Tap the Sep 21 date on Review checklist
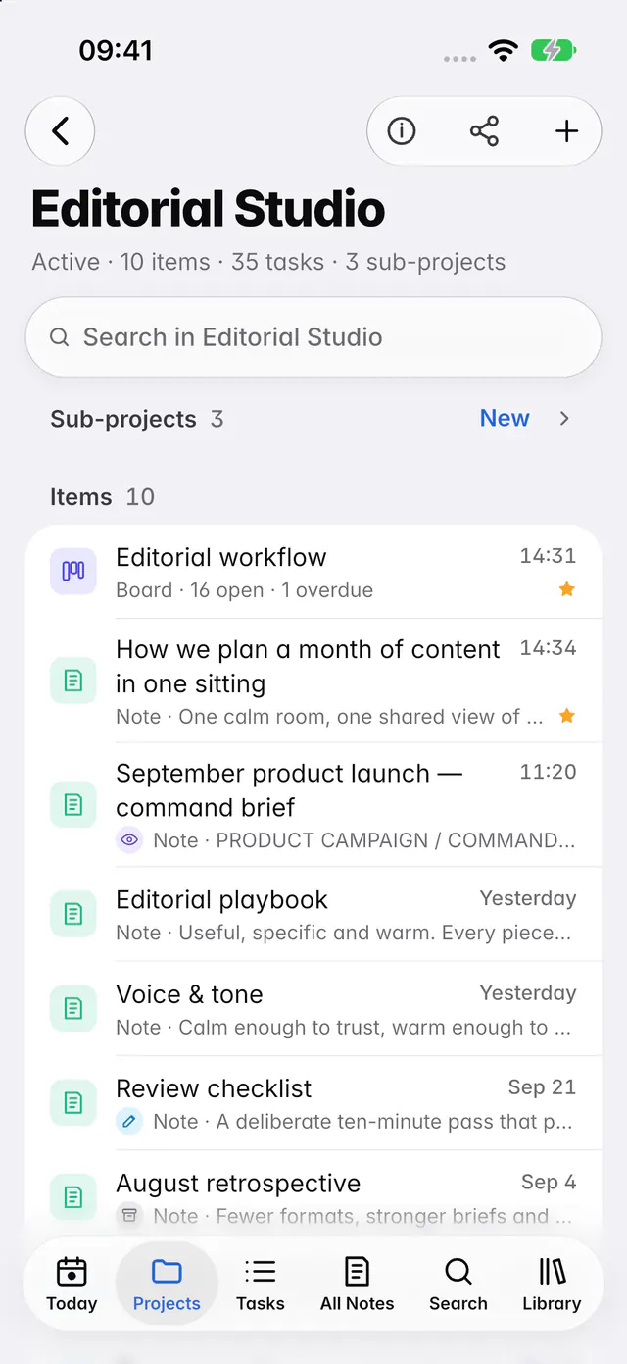 [542, 1087]
